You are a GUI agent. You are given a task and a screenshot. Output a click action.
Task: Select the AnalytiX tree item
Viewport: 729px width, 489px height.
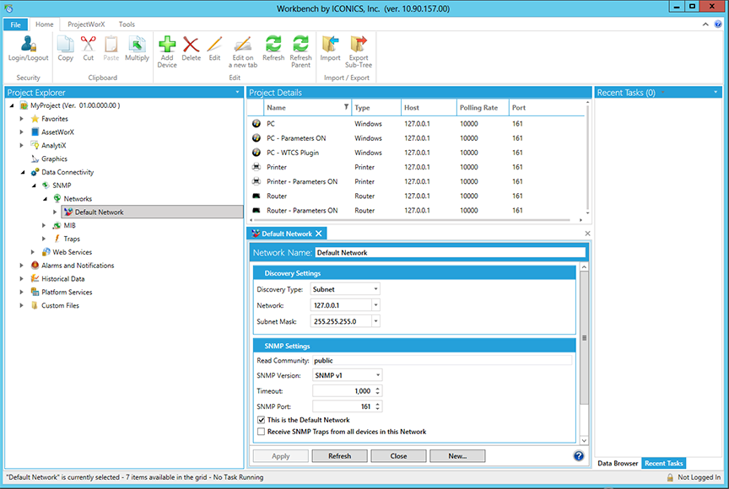53,145
